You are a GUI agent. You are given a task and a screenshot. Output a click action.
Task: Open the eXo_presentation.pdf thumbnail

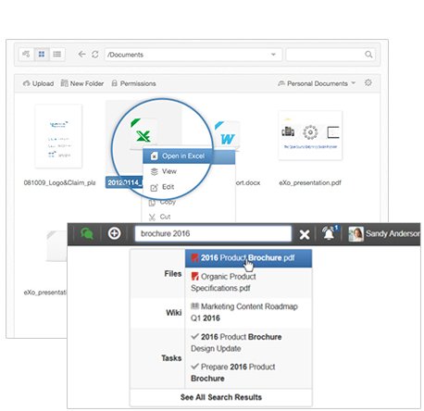tap(310, 136)
